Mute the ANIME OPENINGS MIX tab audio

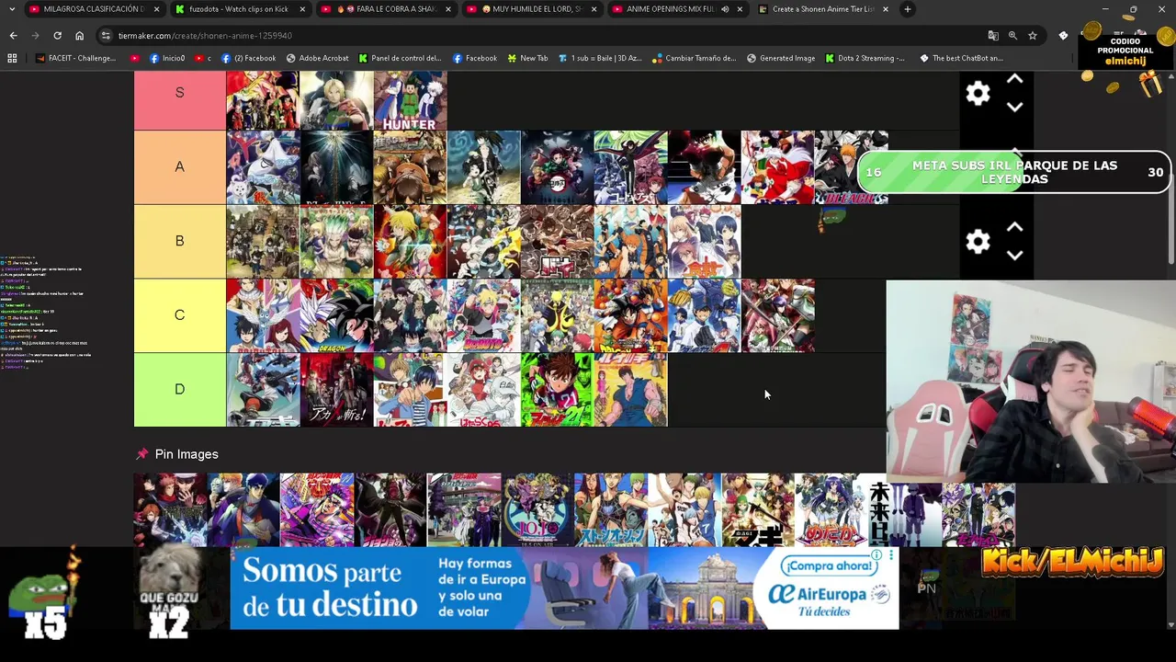coord(725,9)
